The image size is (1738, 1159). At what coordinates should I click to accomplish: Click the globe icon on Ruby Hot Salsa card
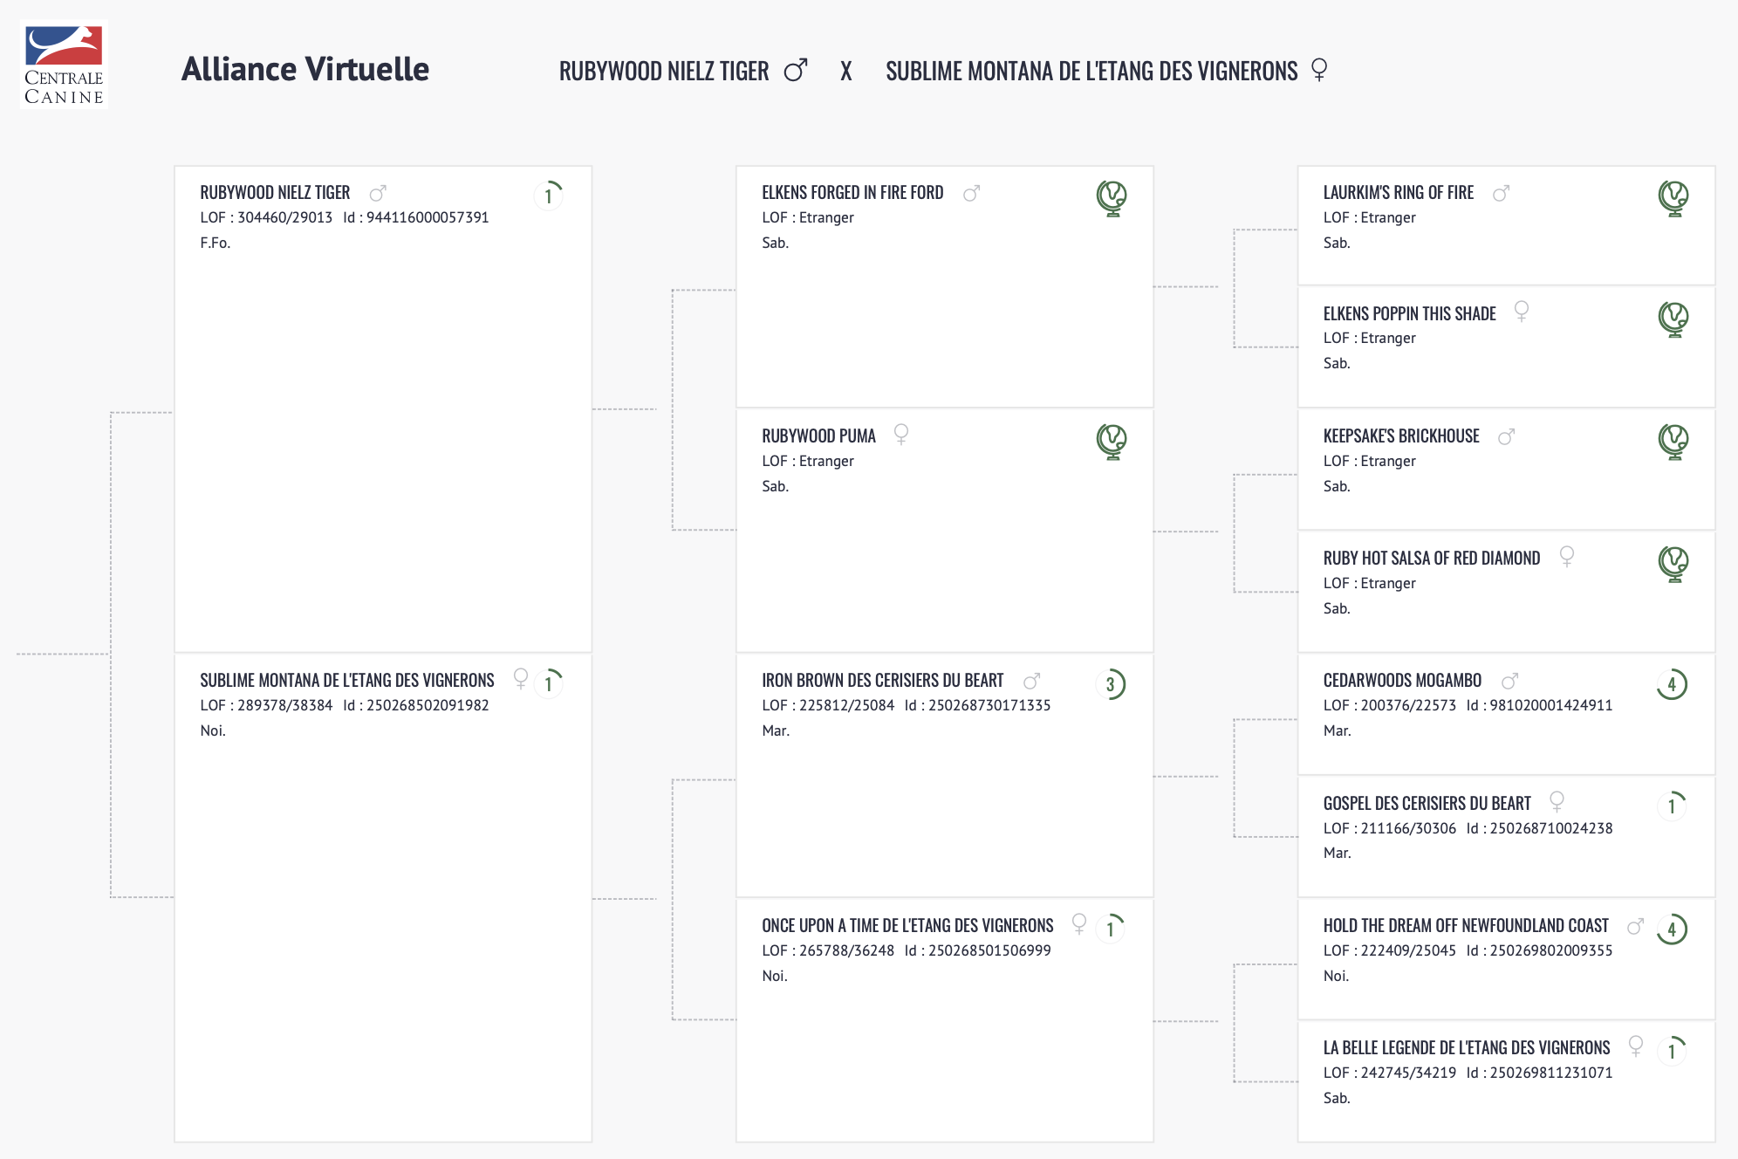click(1673, 564)
